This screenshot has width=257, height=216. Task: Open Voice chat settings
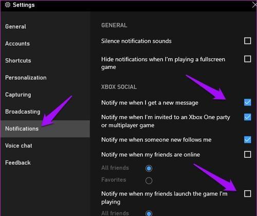19,146
